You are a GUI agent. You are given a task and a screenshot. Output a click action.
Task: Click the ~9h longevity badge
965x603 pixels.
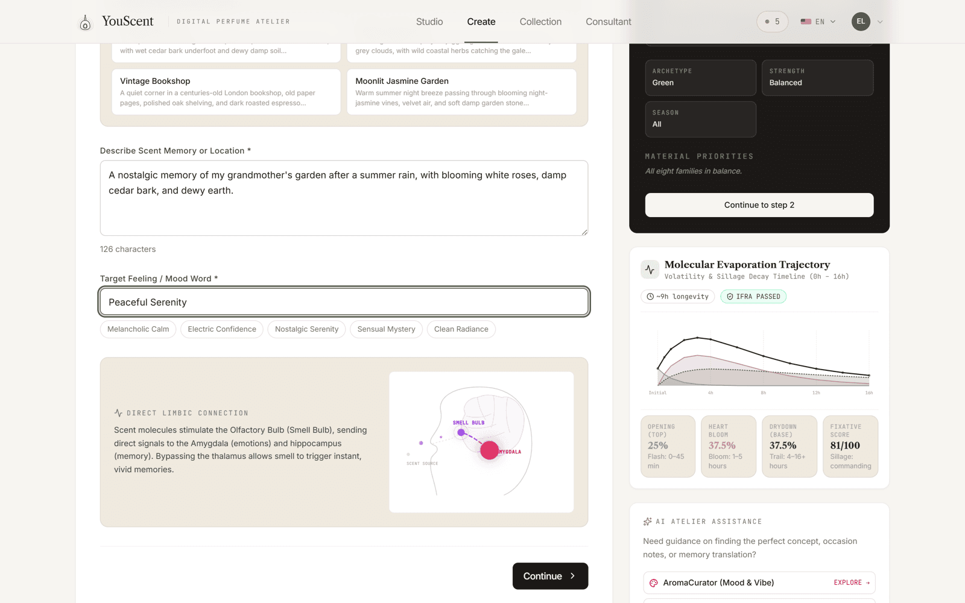pyautogui.click(x=677, y=297)
